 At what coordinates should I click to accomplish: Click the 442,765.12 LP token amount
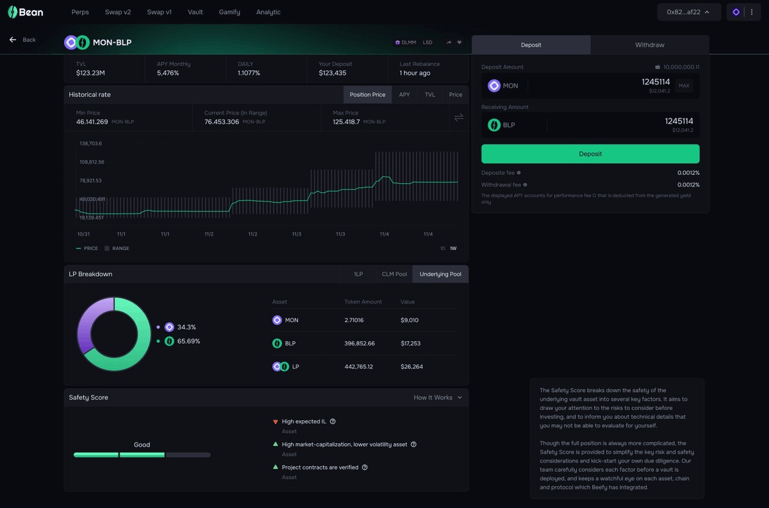point(359,367)
